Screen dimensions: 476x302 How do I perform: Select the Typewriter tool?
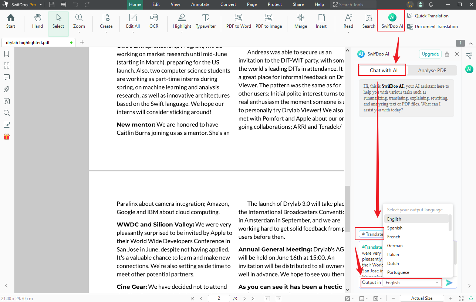[x=206, y=21]
